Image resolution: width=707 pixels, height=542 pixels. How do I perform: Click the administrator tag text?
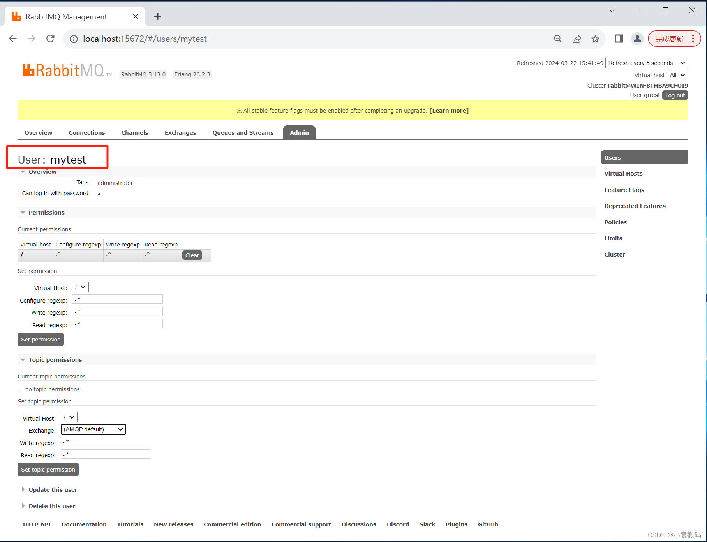115,183
